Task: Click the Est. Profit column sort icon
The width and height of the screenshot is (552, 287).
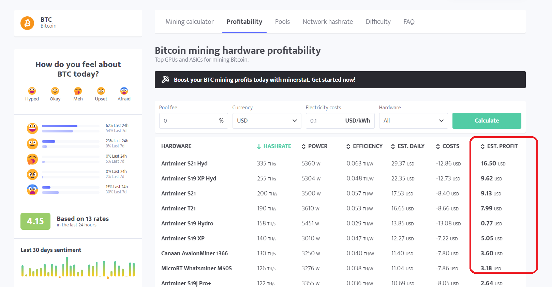Action: tap(483, 146)
